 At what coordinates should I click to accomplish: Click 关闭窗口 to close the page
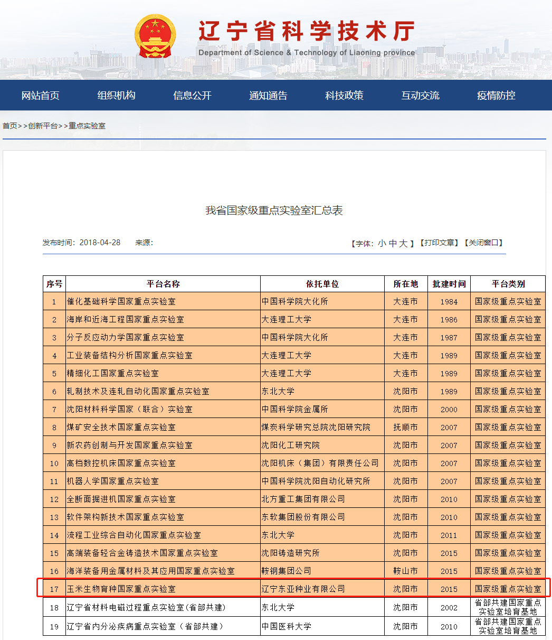[483, 243]
